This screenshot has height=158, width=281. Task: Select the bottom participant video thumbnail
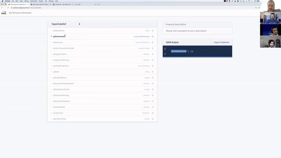[270, 42]
